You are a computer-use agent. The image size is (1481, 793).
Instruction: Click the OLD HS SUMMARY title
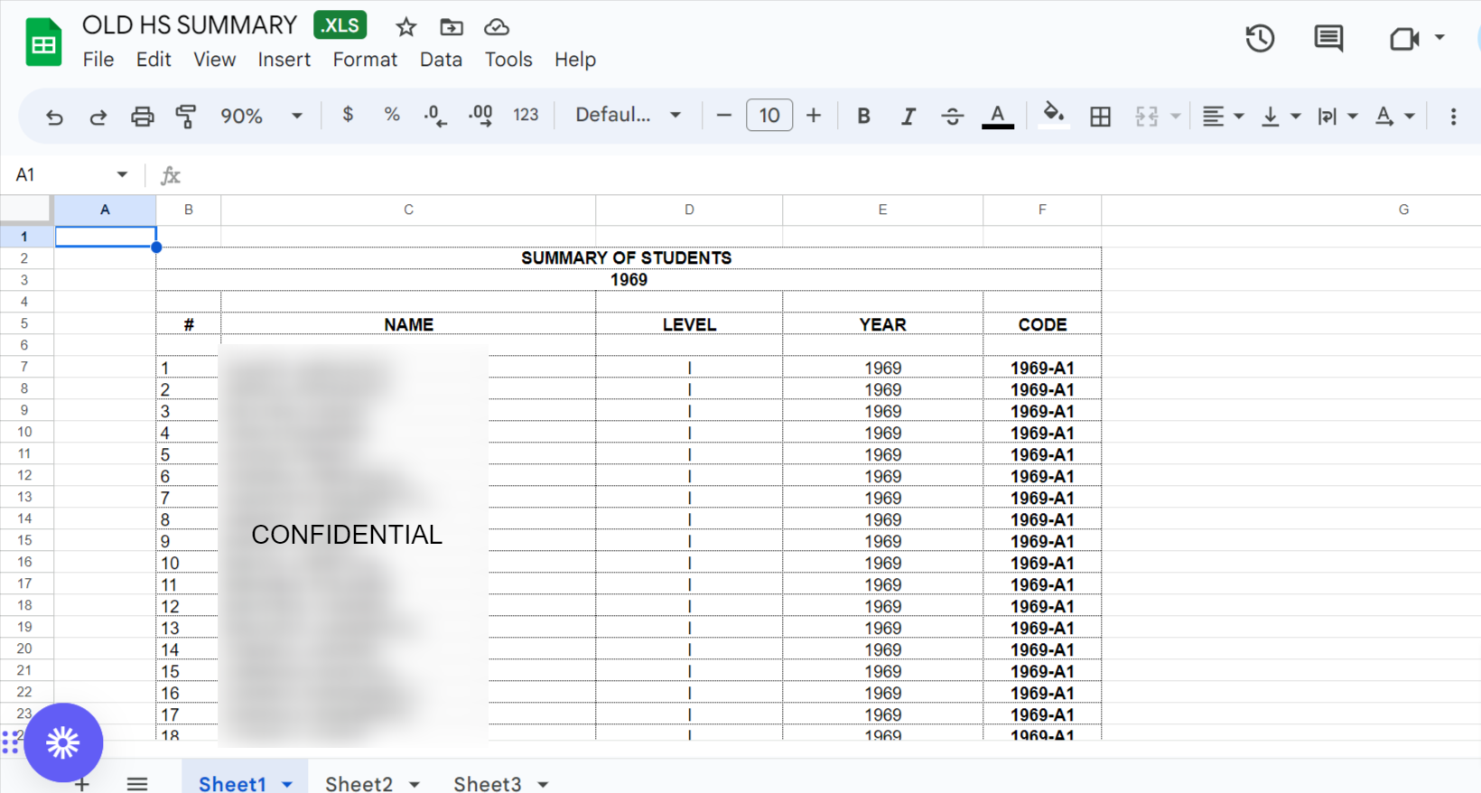pyautogui.click(x=190, y=25)
